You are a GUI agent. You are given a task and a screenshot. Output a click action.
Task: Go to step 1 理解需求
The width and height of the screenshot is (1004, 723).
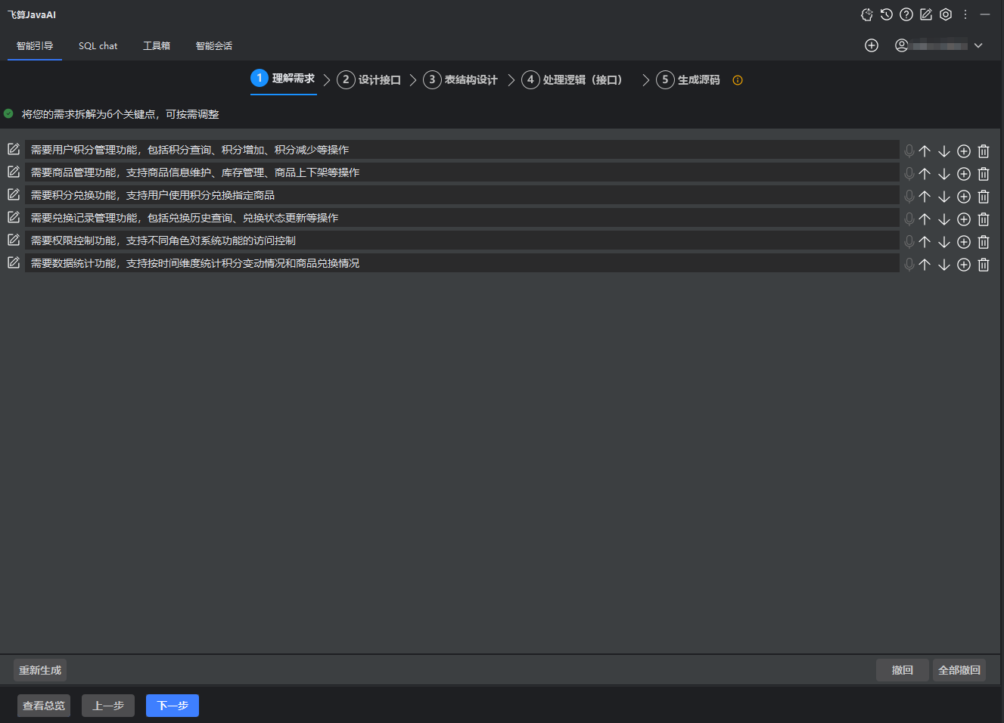tap(283, 79)
